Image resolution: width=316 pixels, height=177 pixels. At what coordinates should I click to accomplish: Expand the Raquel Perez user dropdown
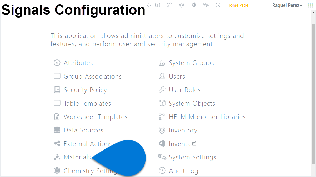tap(287, 5)
